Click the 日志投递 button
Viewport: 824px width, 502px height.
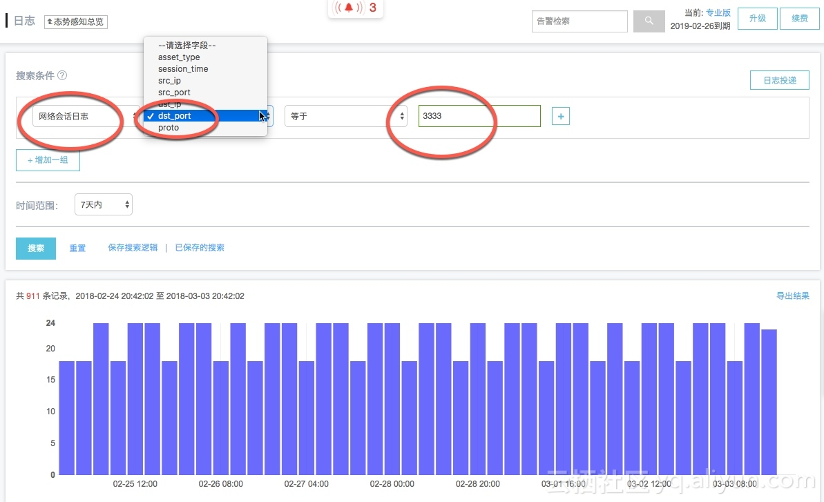(779, 80)
